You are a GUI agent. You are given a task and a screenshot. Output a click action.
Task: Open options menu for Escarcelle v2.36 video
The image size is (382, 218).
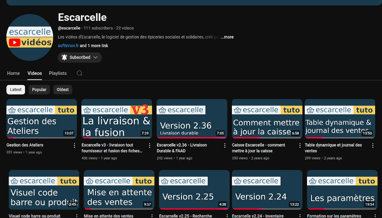point(225,145)
